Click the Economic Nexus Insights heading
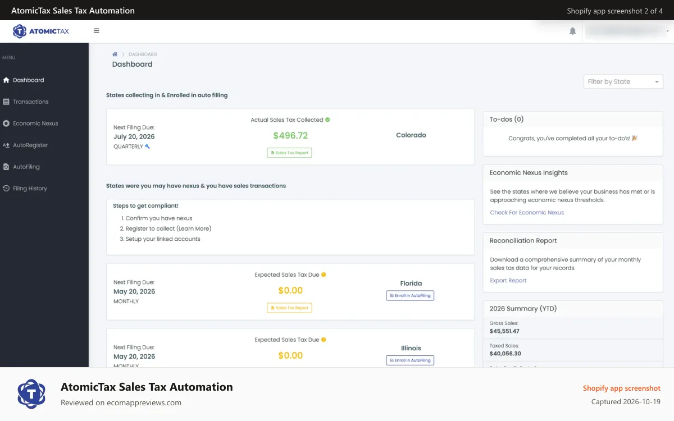 pyautogui.click(x=529, y=172)
